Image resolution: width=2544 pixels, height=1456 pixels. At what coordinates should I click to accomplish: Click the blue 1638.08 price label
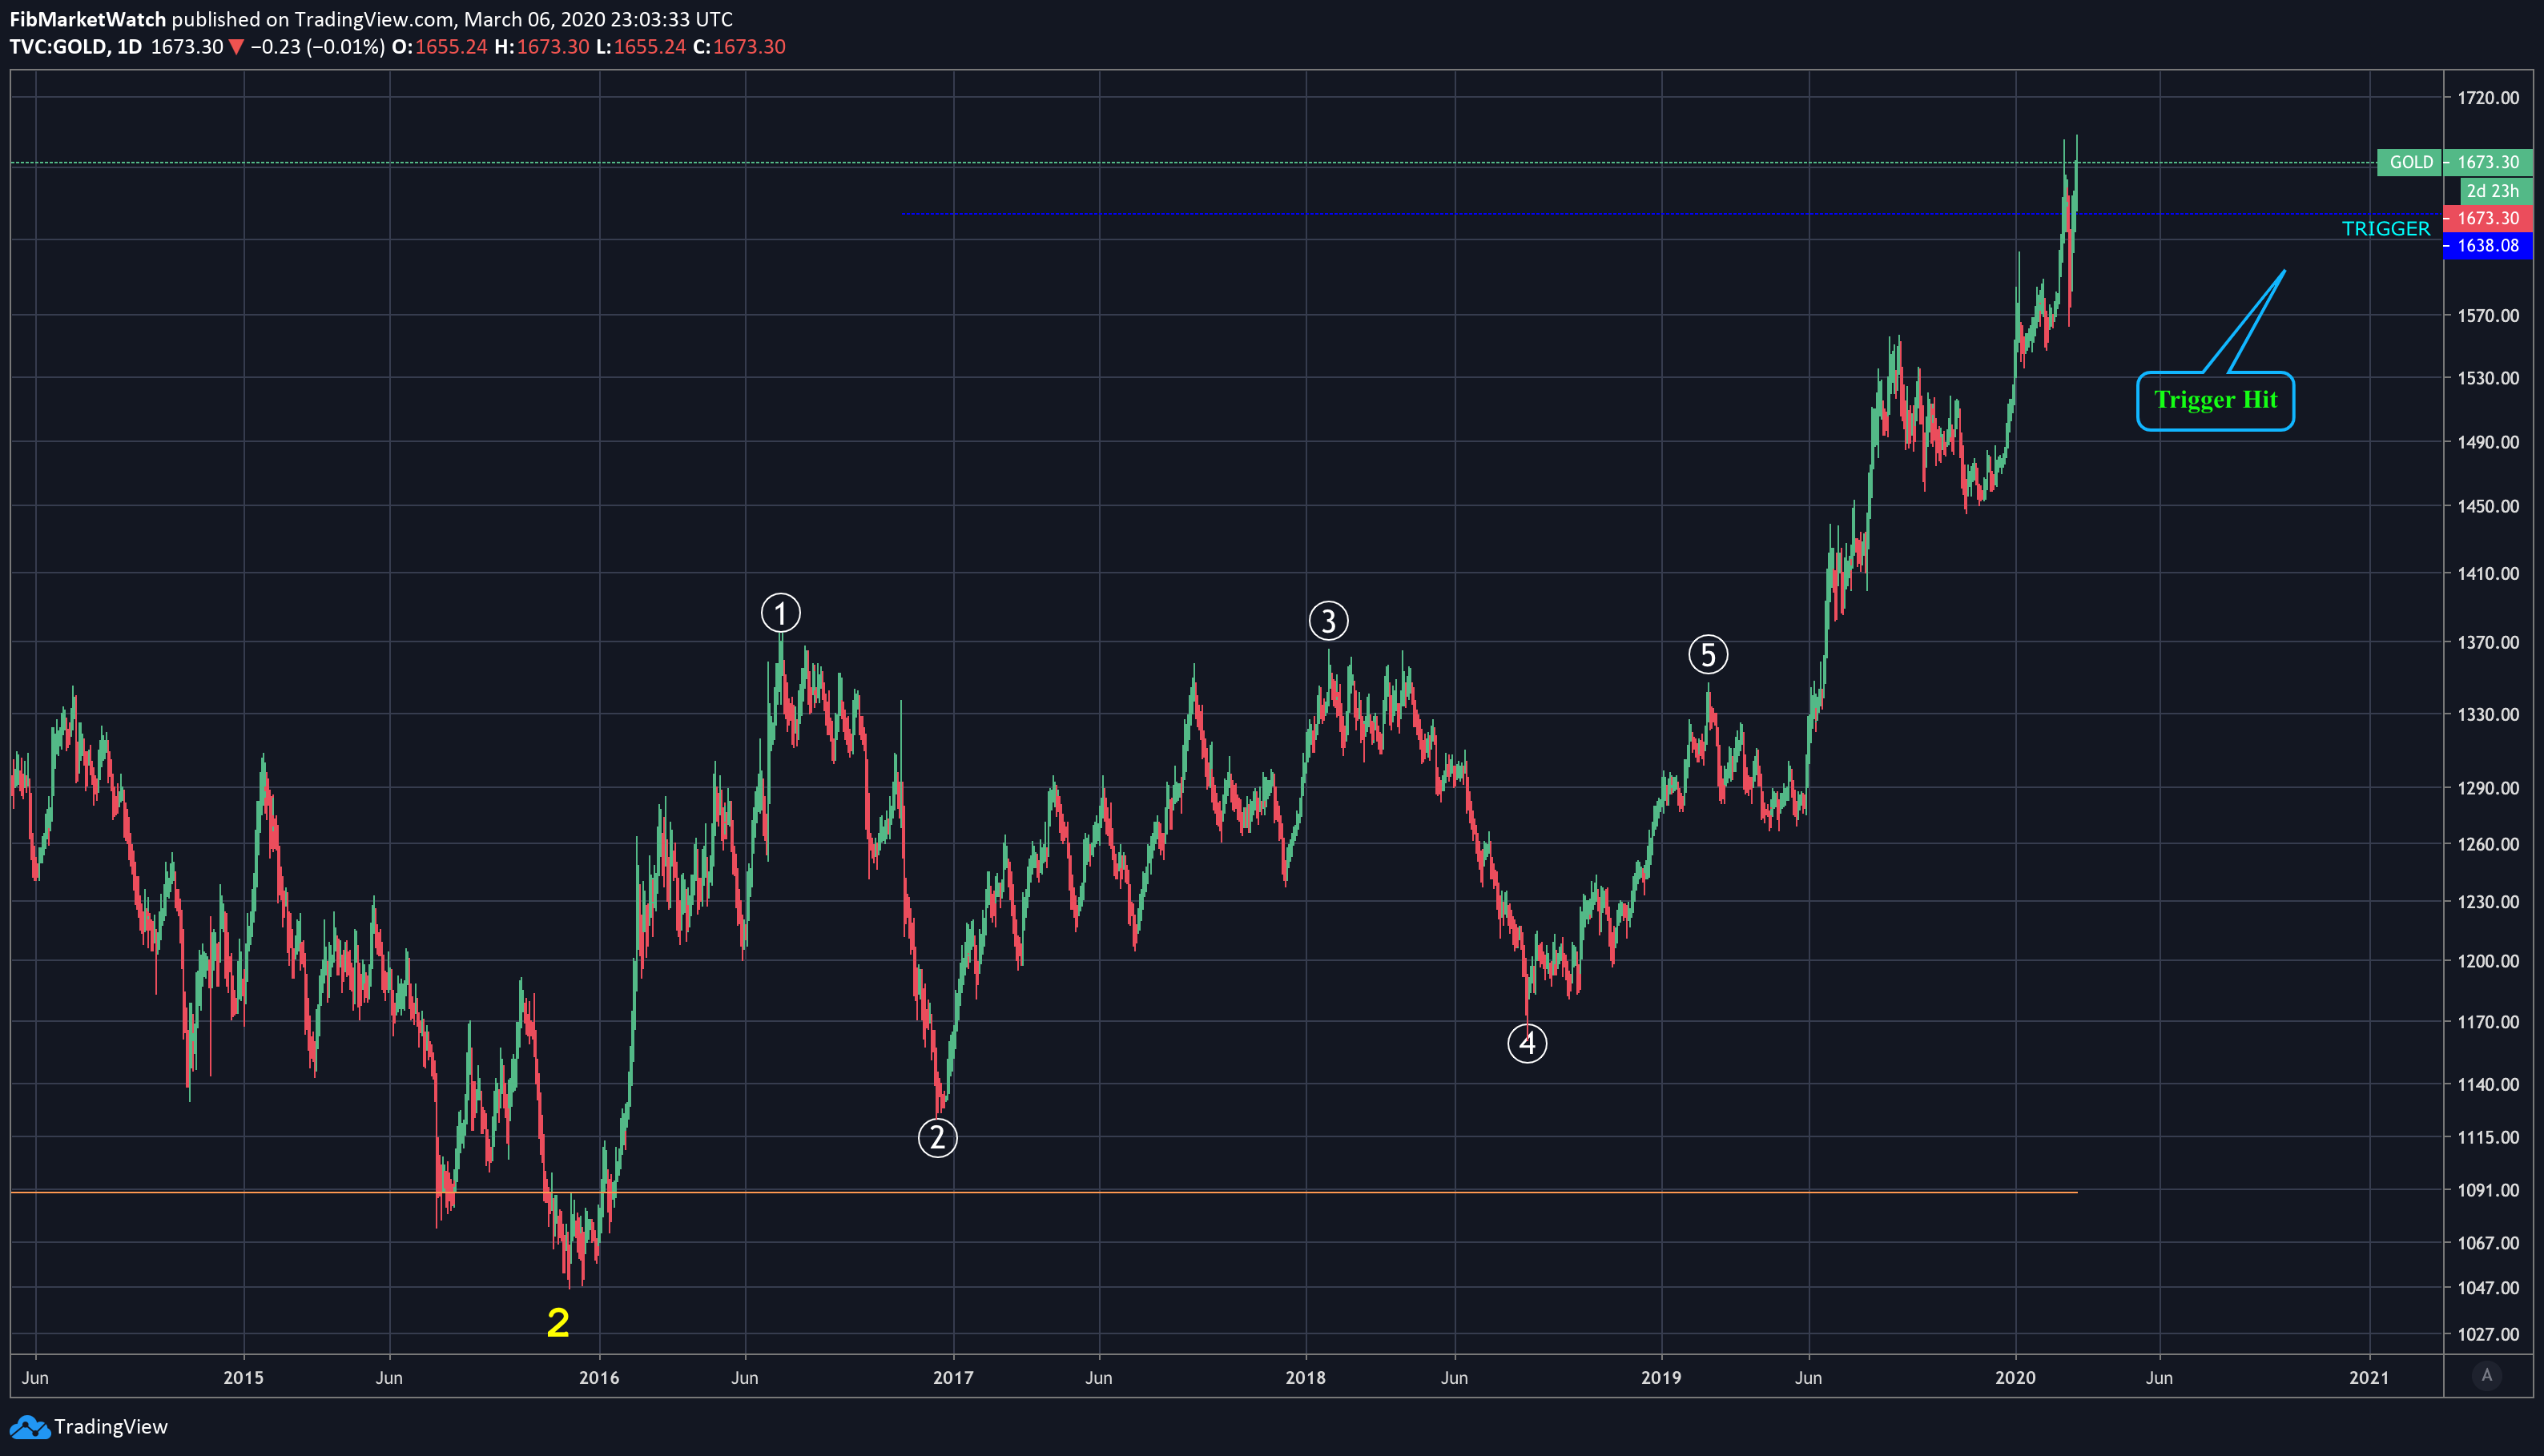pyautogui.click(x=2488, y=246)
